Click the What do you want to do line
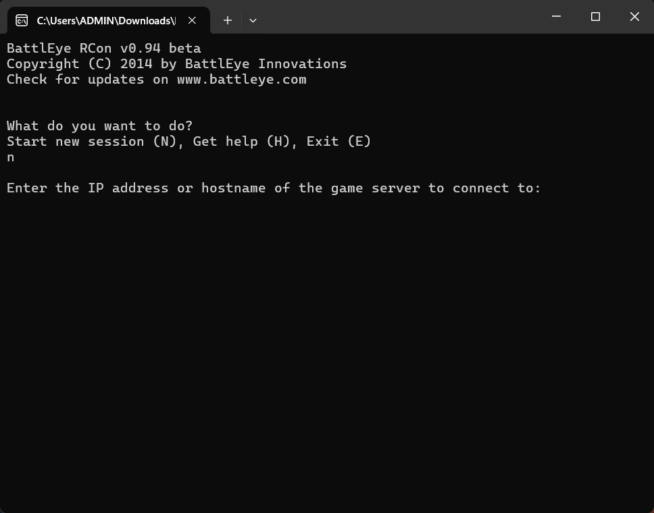The image size is (654, 513). pos(100,126)
